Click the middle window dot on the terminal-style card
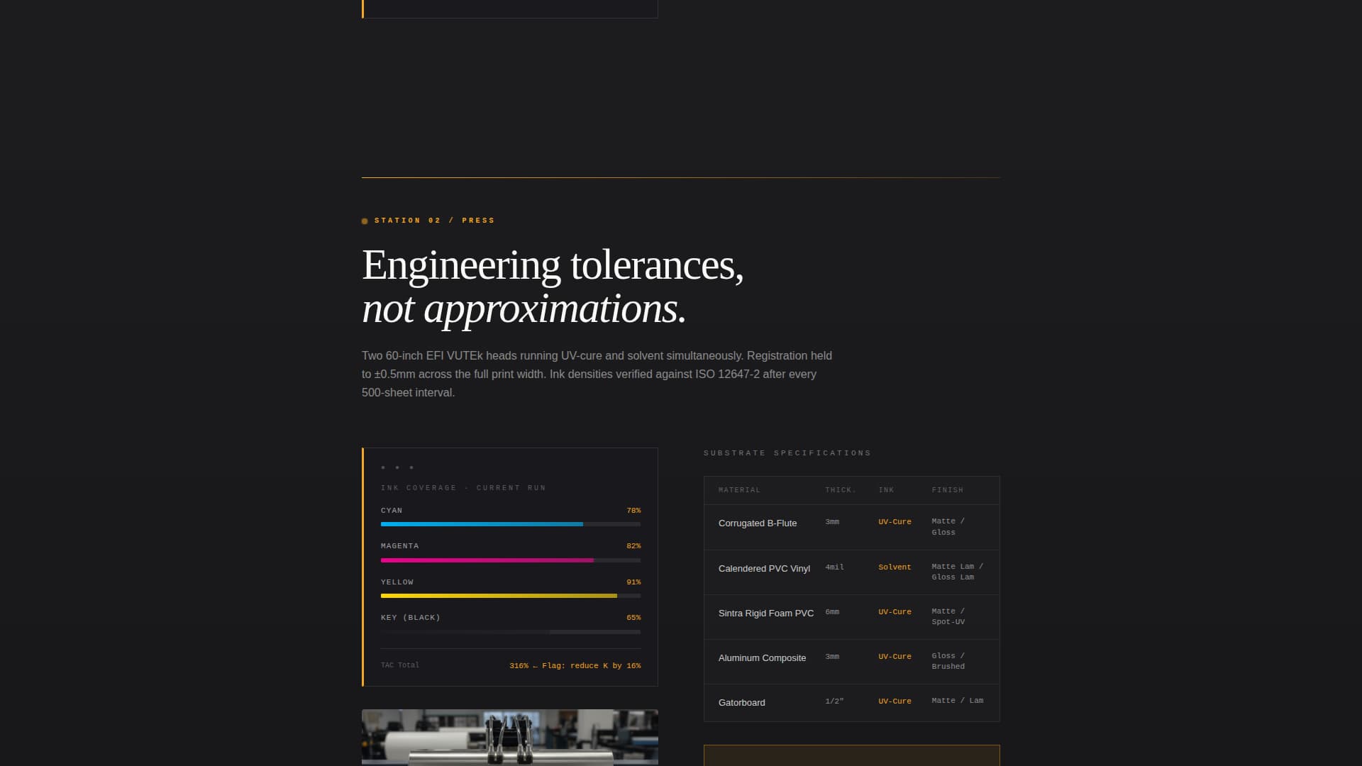The width and height of the screenshot is (1362, 766). (x=396, y=467)
